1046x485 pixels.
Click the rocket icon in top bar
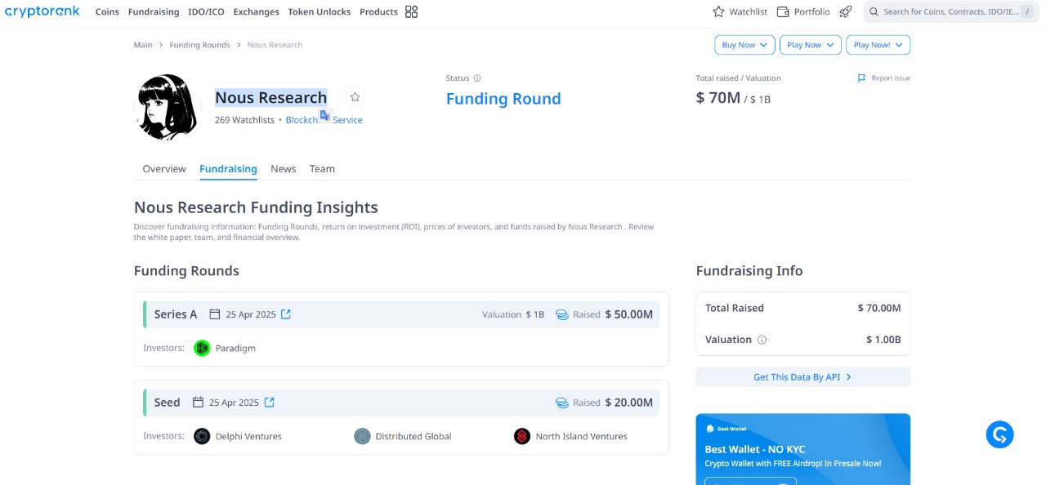(x=846, y=11)
